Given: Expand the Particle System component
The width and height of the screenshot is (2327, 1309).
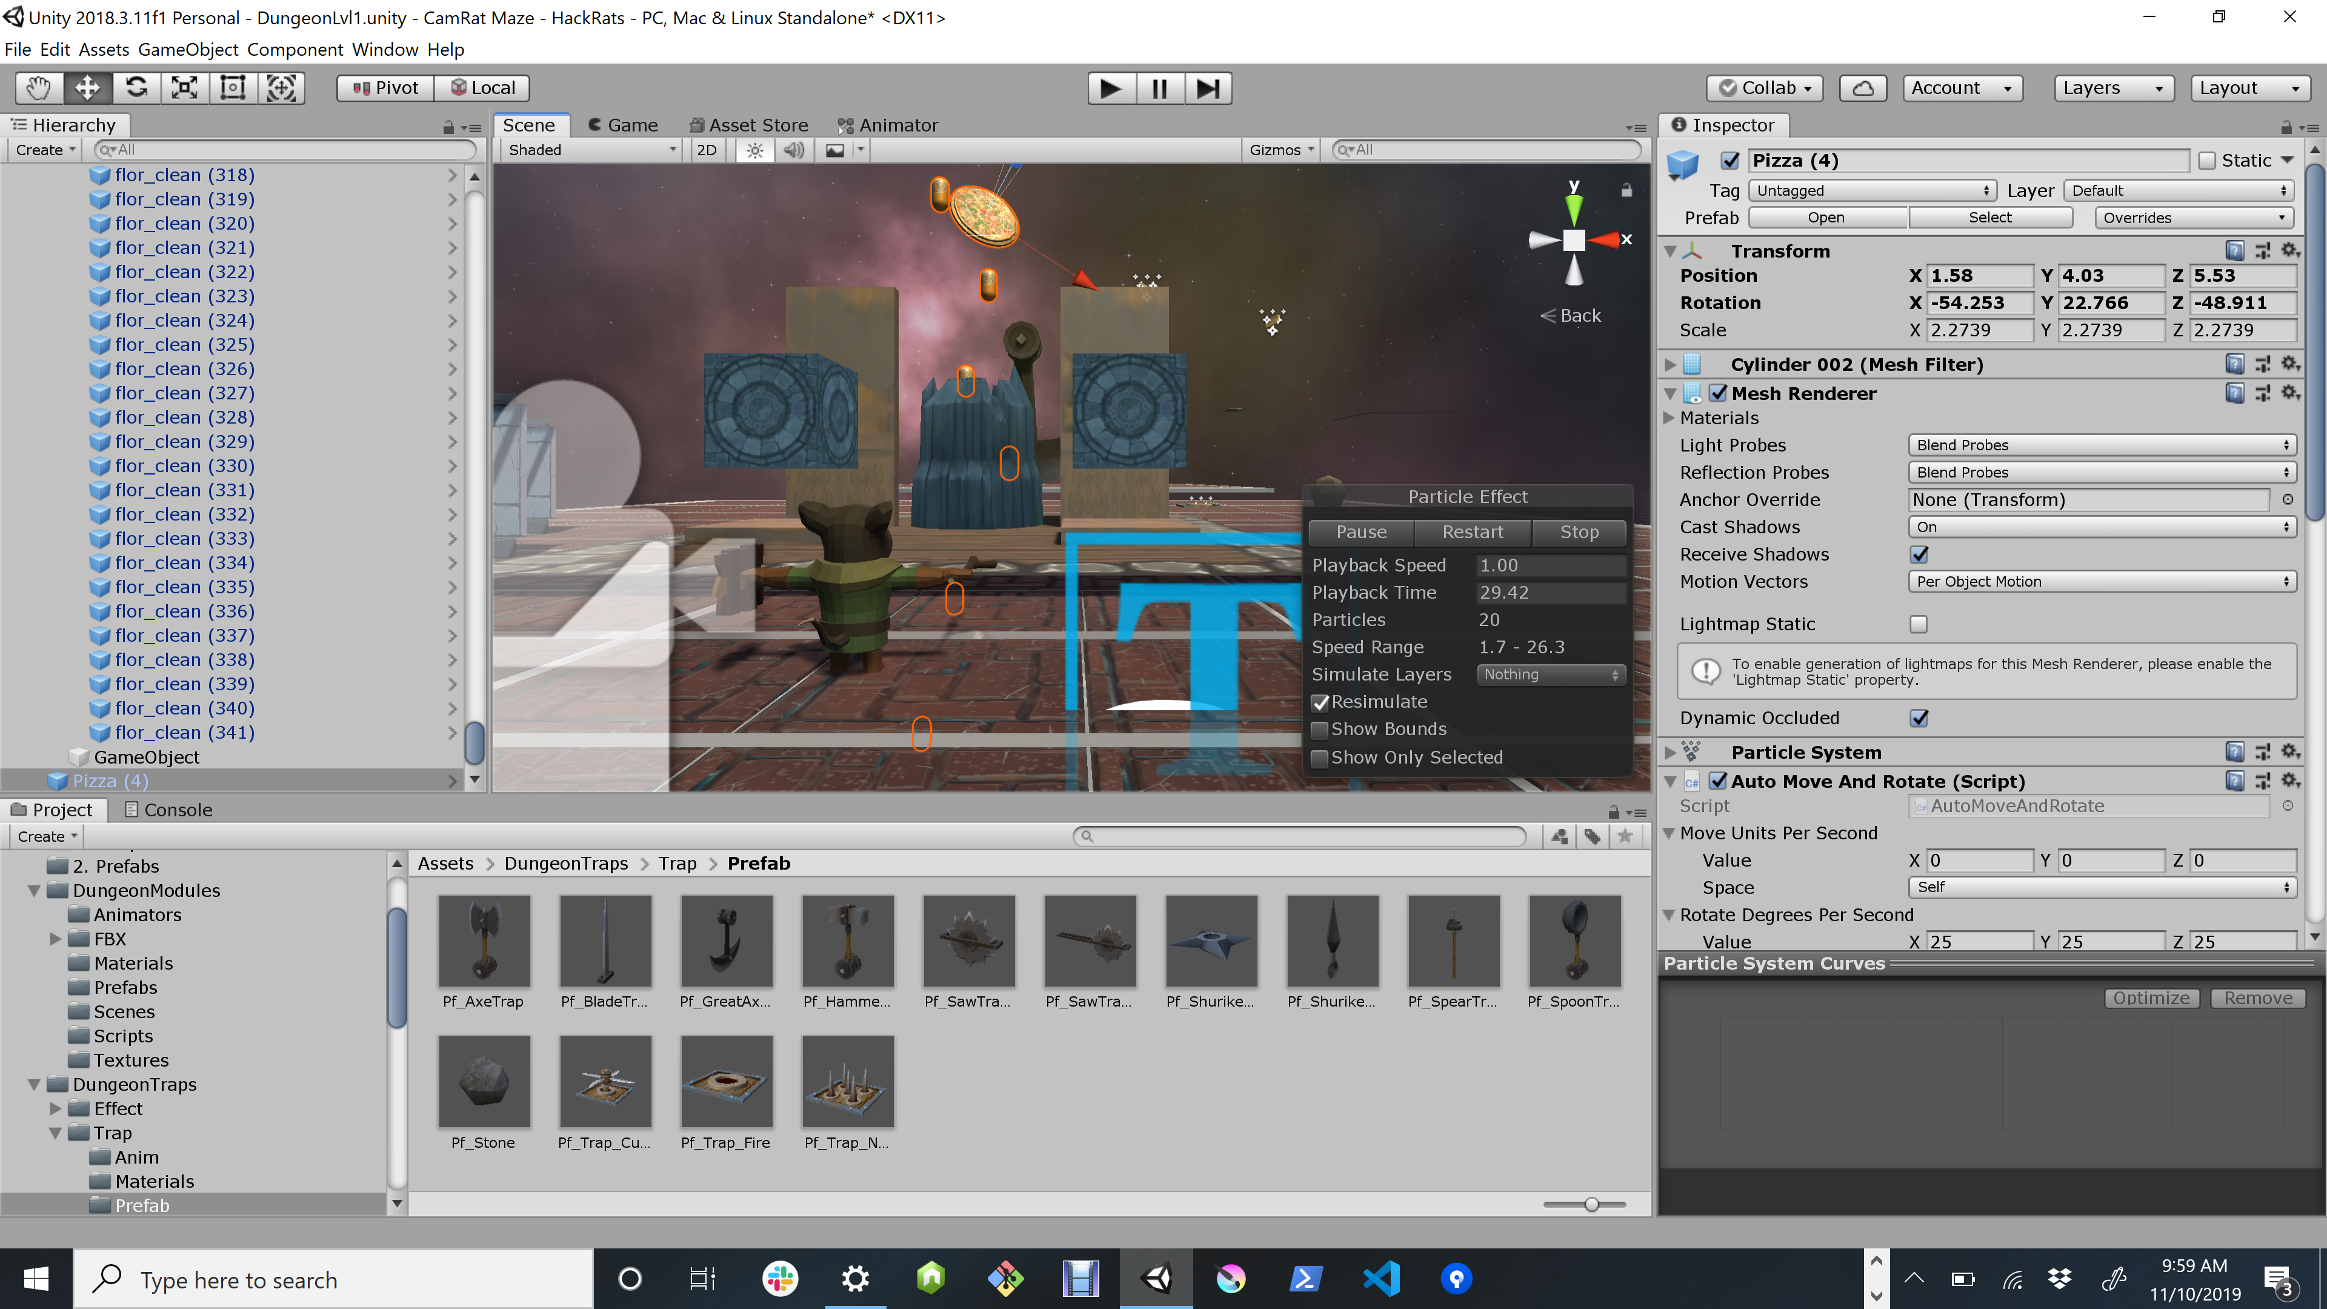Looking at the screenshot, I should [x=1670, y=753].
